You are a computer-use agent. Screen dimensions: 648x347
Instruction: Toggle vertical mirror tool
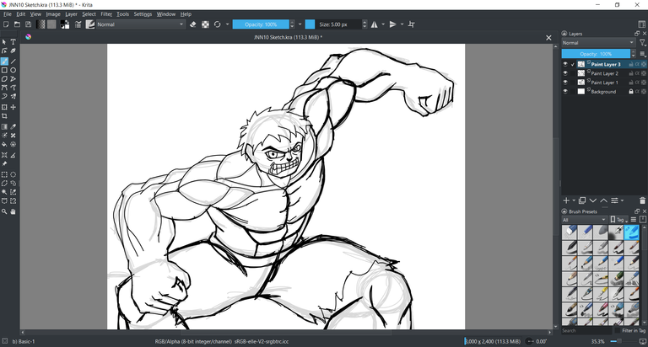(x=393, y=24)
